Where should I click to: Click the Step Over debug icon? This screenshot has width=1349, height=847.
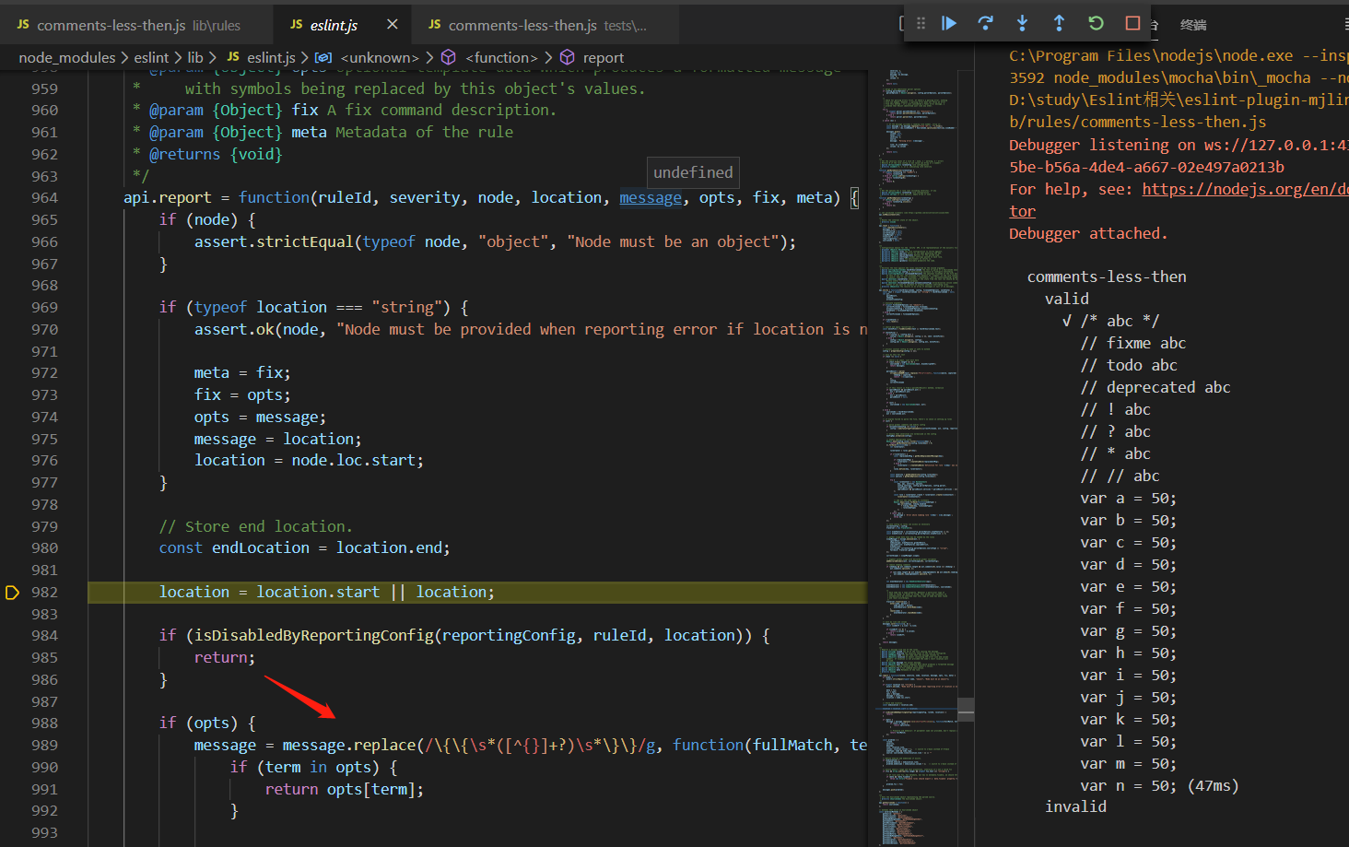tap(985, 24)
